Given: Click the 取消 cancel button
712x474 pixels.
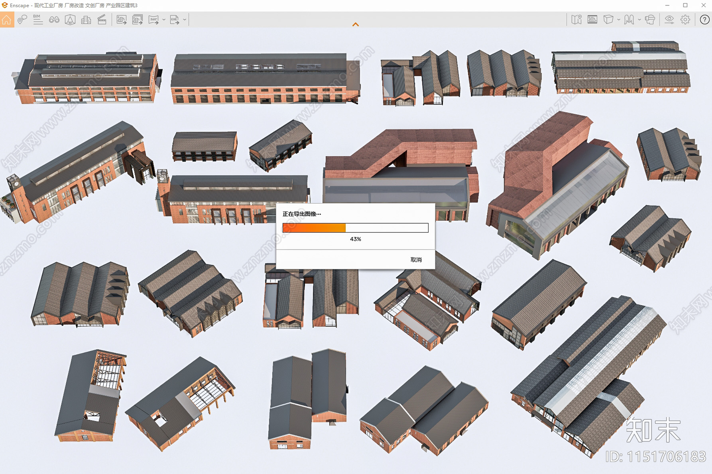Looking at the screenshot, I should [416, 260].
